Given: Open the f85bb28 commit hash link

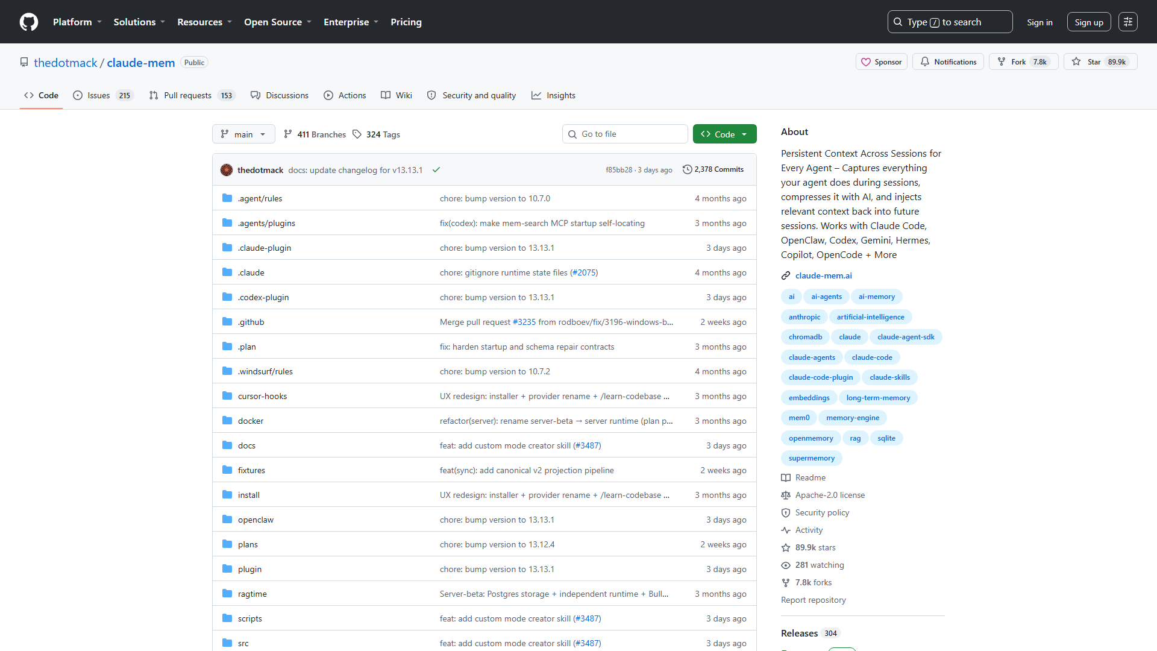Looking at the screenshot, I should [x=619, y=170].
